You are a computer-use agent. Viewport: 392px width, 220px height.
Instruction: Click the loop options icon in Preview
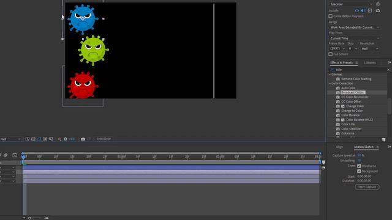coord(378,10)
